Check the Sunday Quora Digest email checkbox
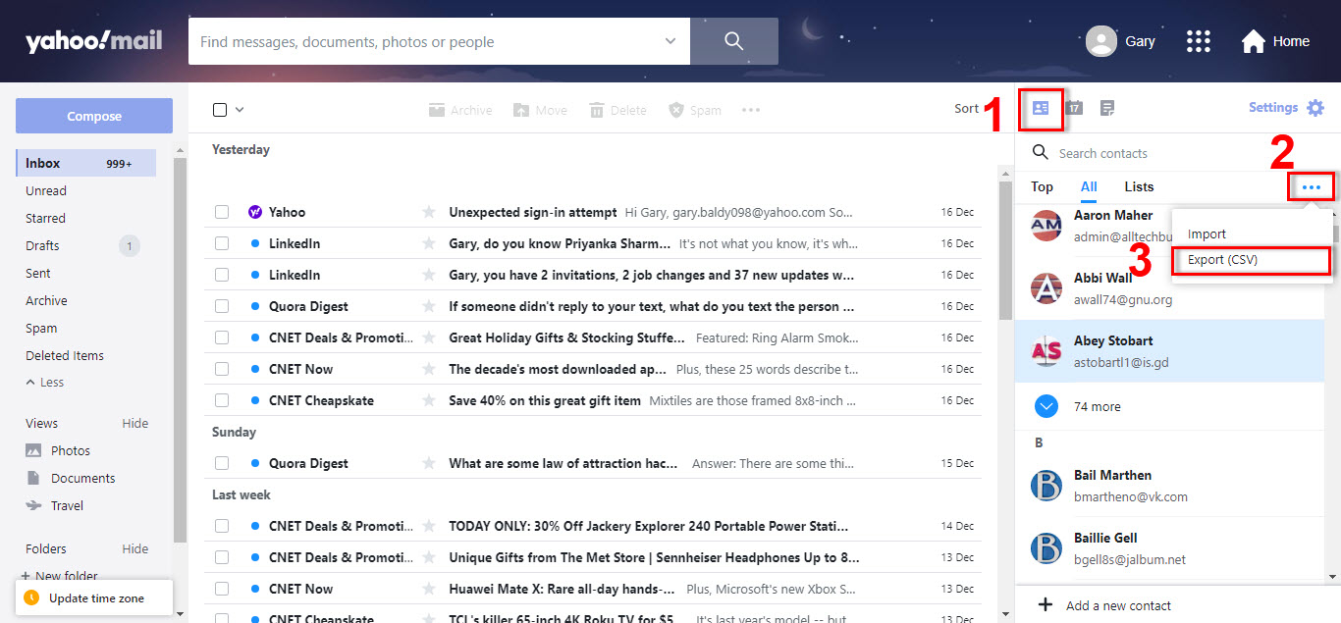The image size is (1341, 623). click(x=222, y=463)
